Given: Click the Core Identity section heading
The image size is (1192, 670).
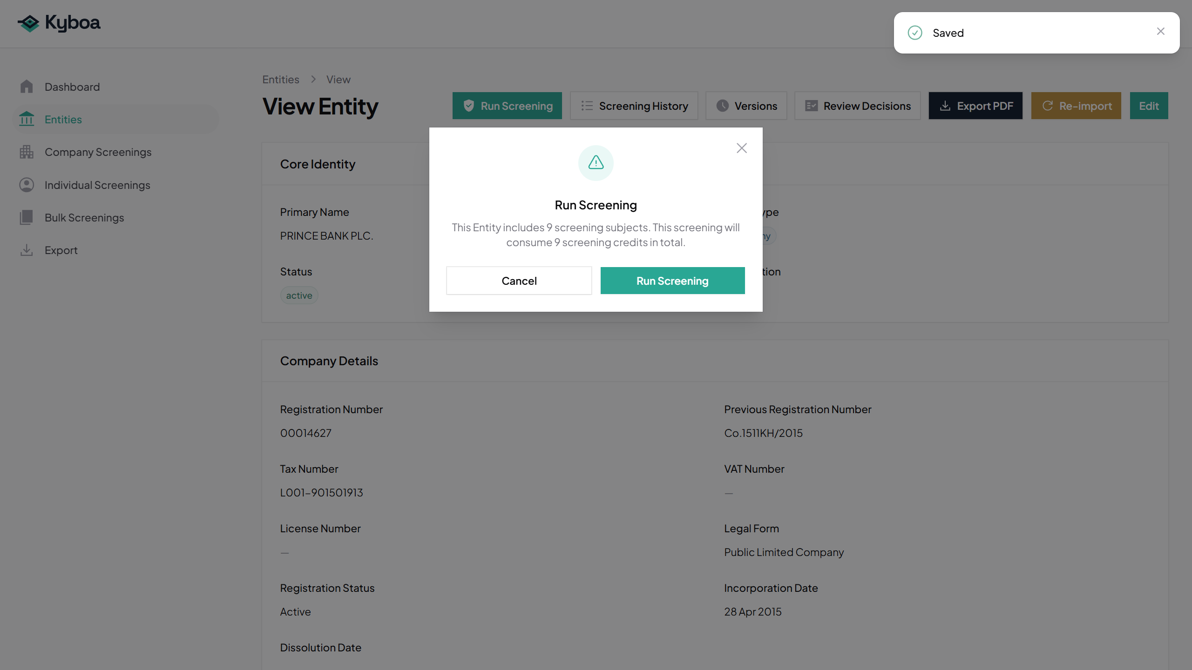Looking at the screenshot, I should 318,164.
